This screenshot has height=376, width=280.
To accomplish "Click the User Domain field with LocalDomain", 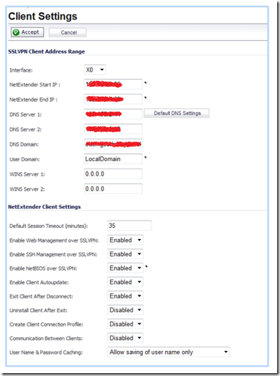I will pyautogui.click(x=113, y=159).
